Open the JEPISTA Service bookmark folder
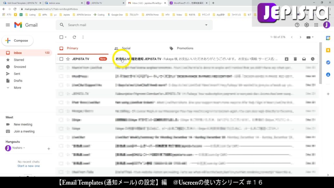Image resolution: width=334 pixels, height=188 pixels. tap(82, 15)
